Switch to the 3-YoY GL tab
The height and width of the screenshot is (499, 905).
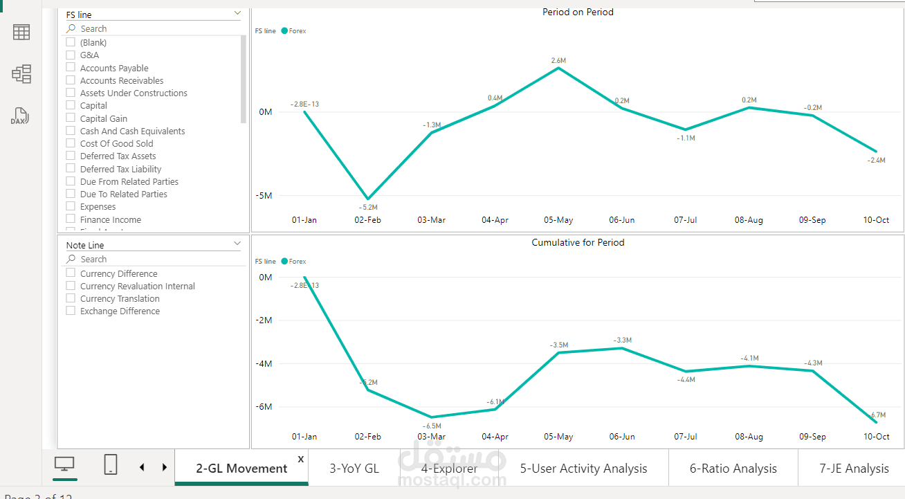[354, 469]
